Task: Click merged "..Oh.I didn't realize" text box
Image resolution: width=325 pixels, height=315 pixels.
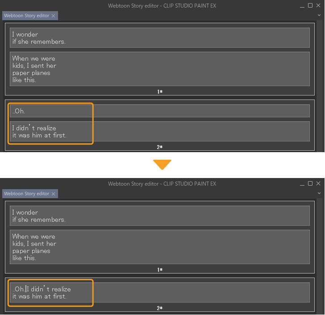Action: pyautogui.click(x=159, y=292)
